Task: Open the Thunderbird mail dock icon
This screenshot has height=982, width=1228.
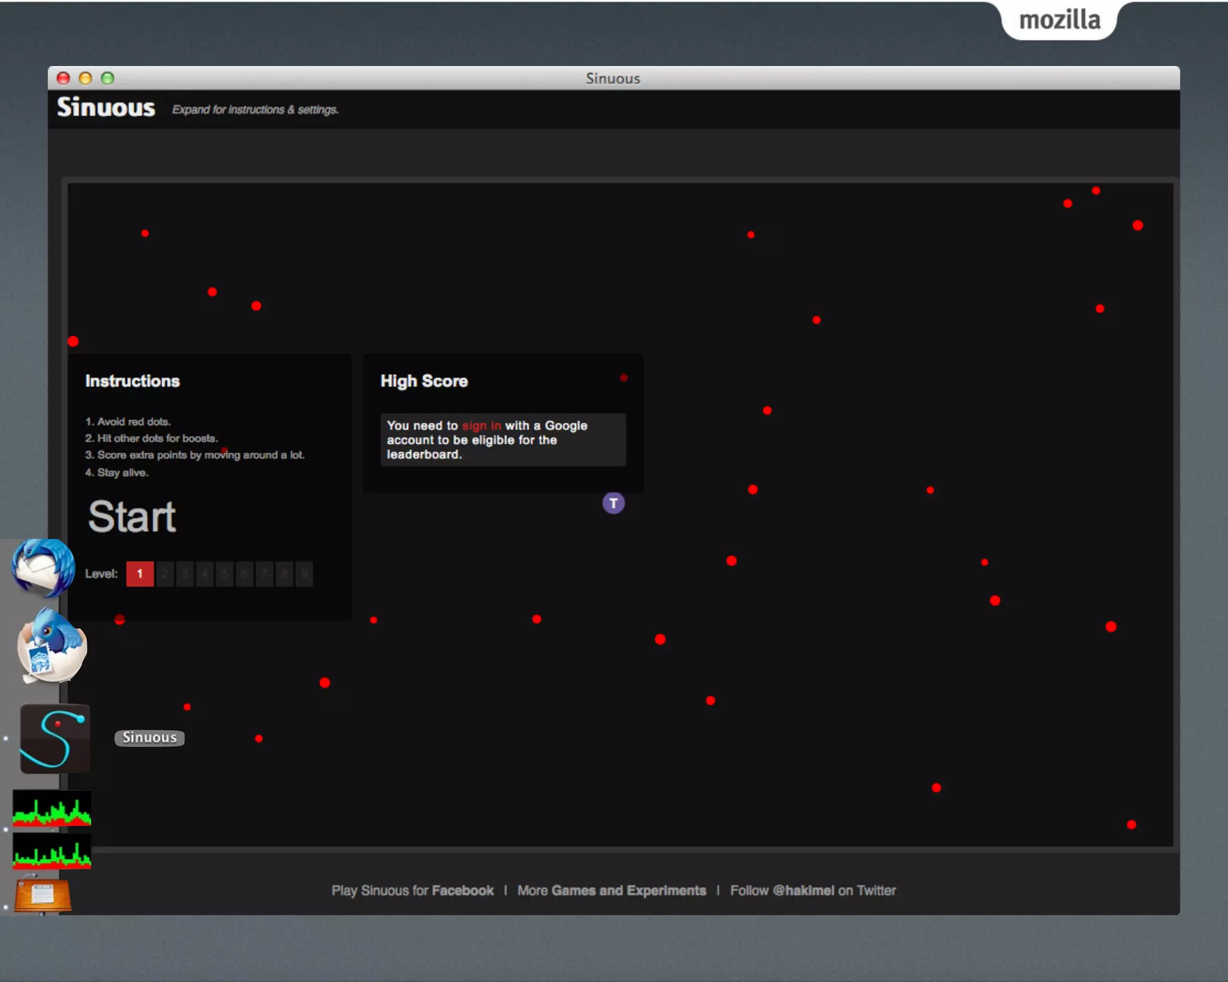Action: 43,567
